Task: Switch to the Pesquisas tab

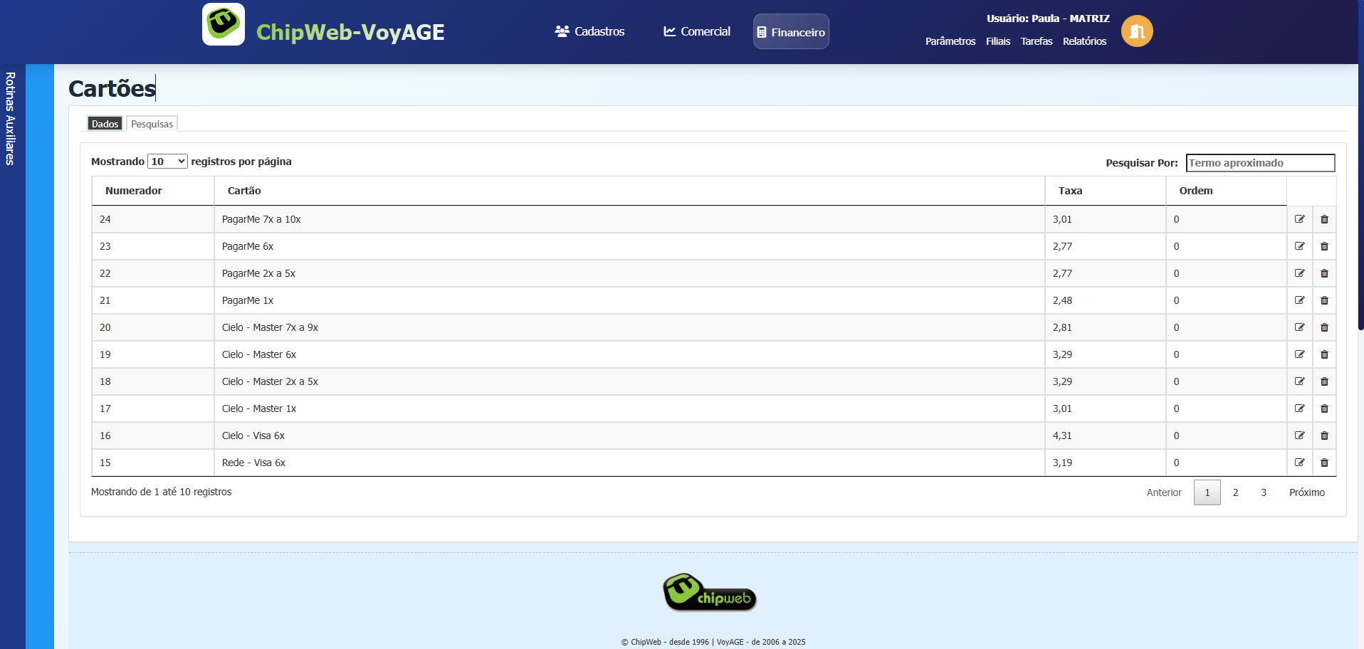Action: pos(152,124)
